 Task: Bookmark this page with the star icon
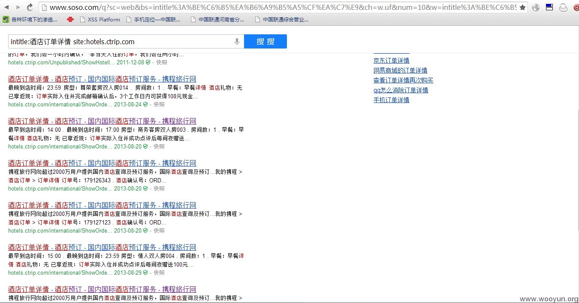click(522, 7)
